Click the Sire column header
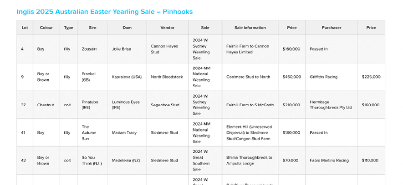 92,28
